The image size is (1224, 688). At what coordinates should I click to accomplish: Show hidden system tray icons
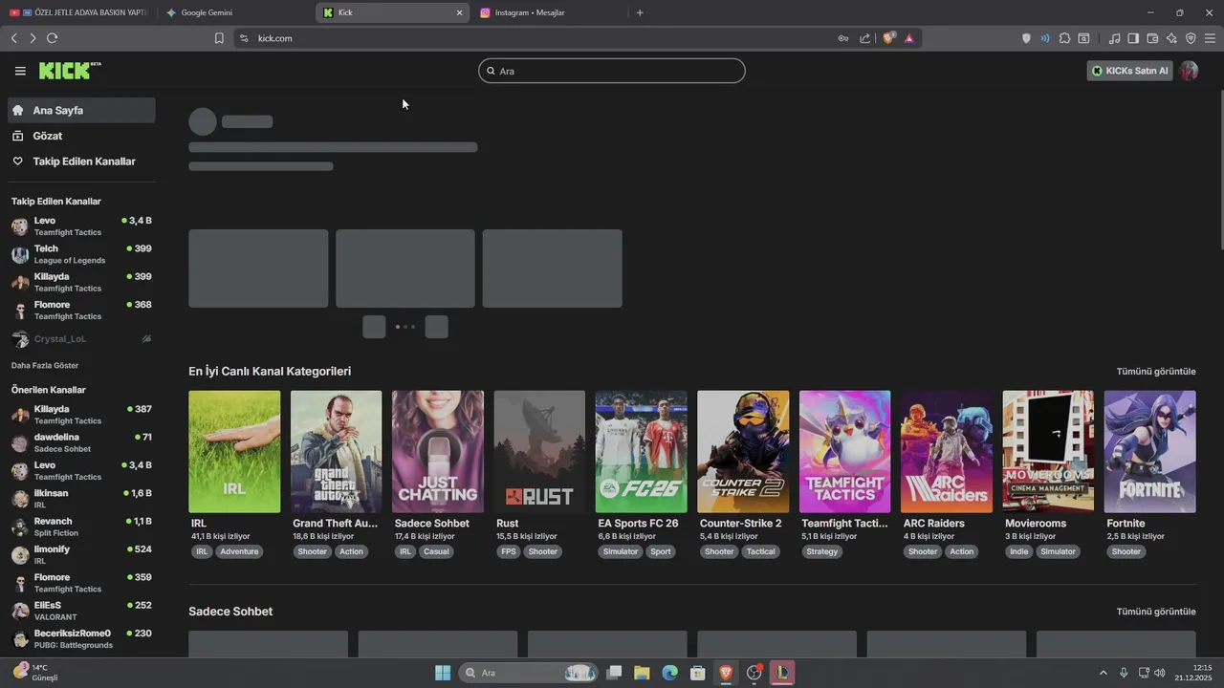click(1103, 673)
